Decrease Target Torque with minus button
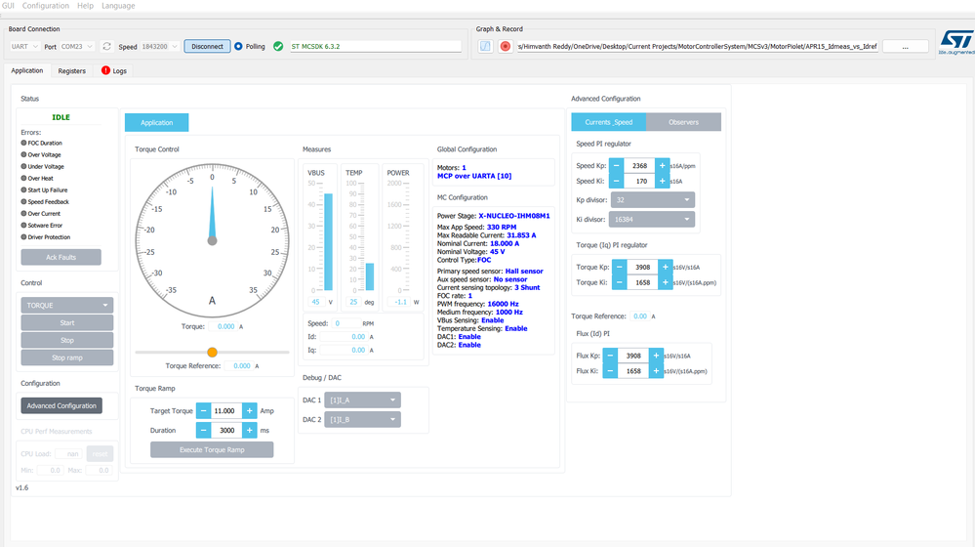 coord(203,410)
